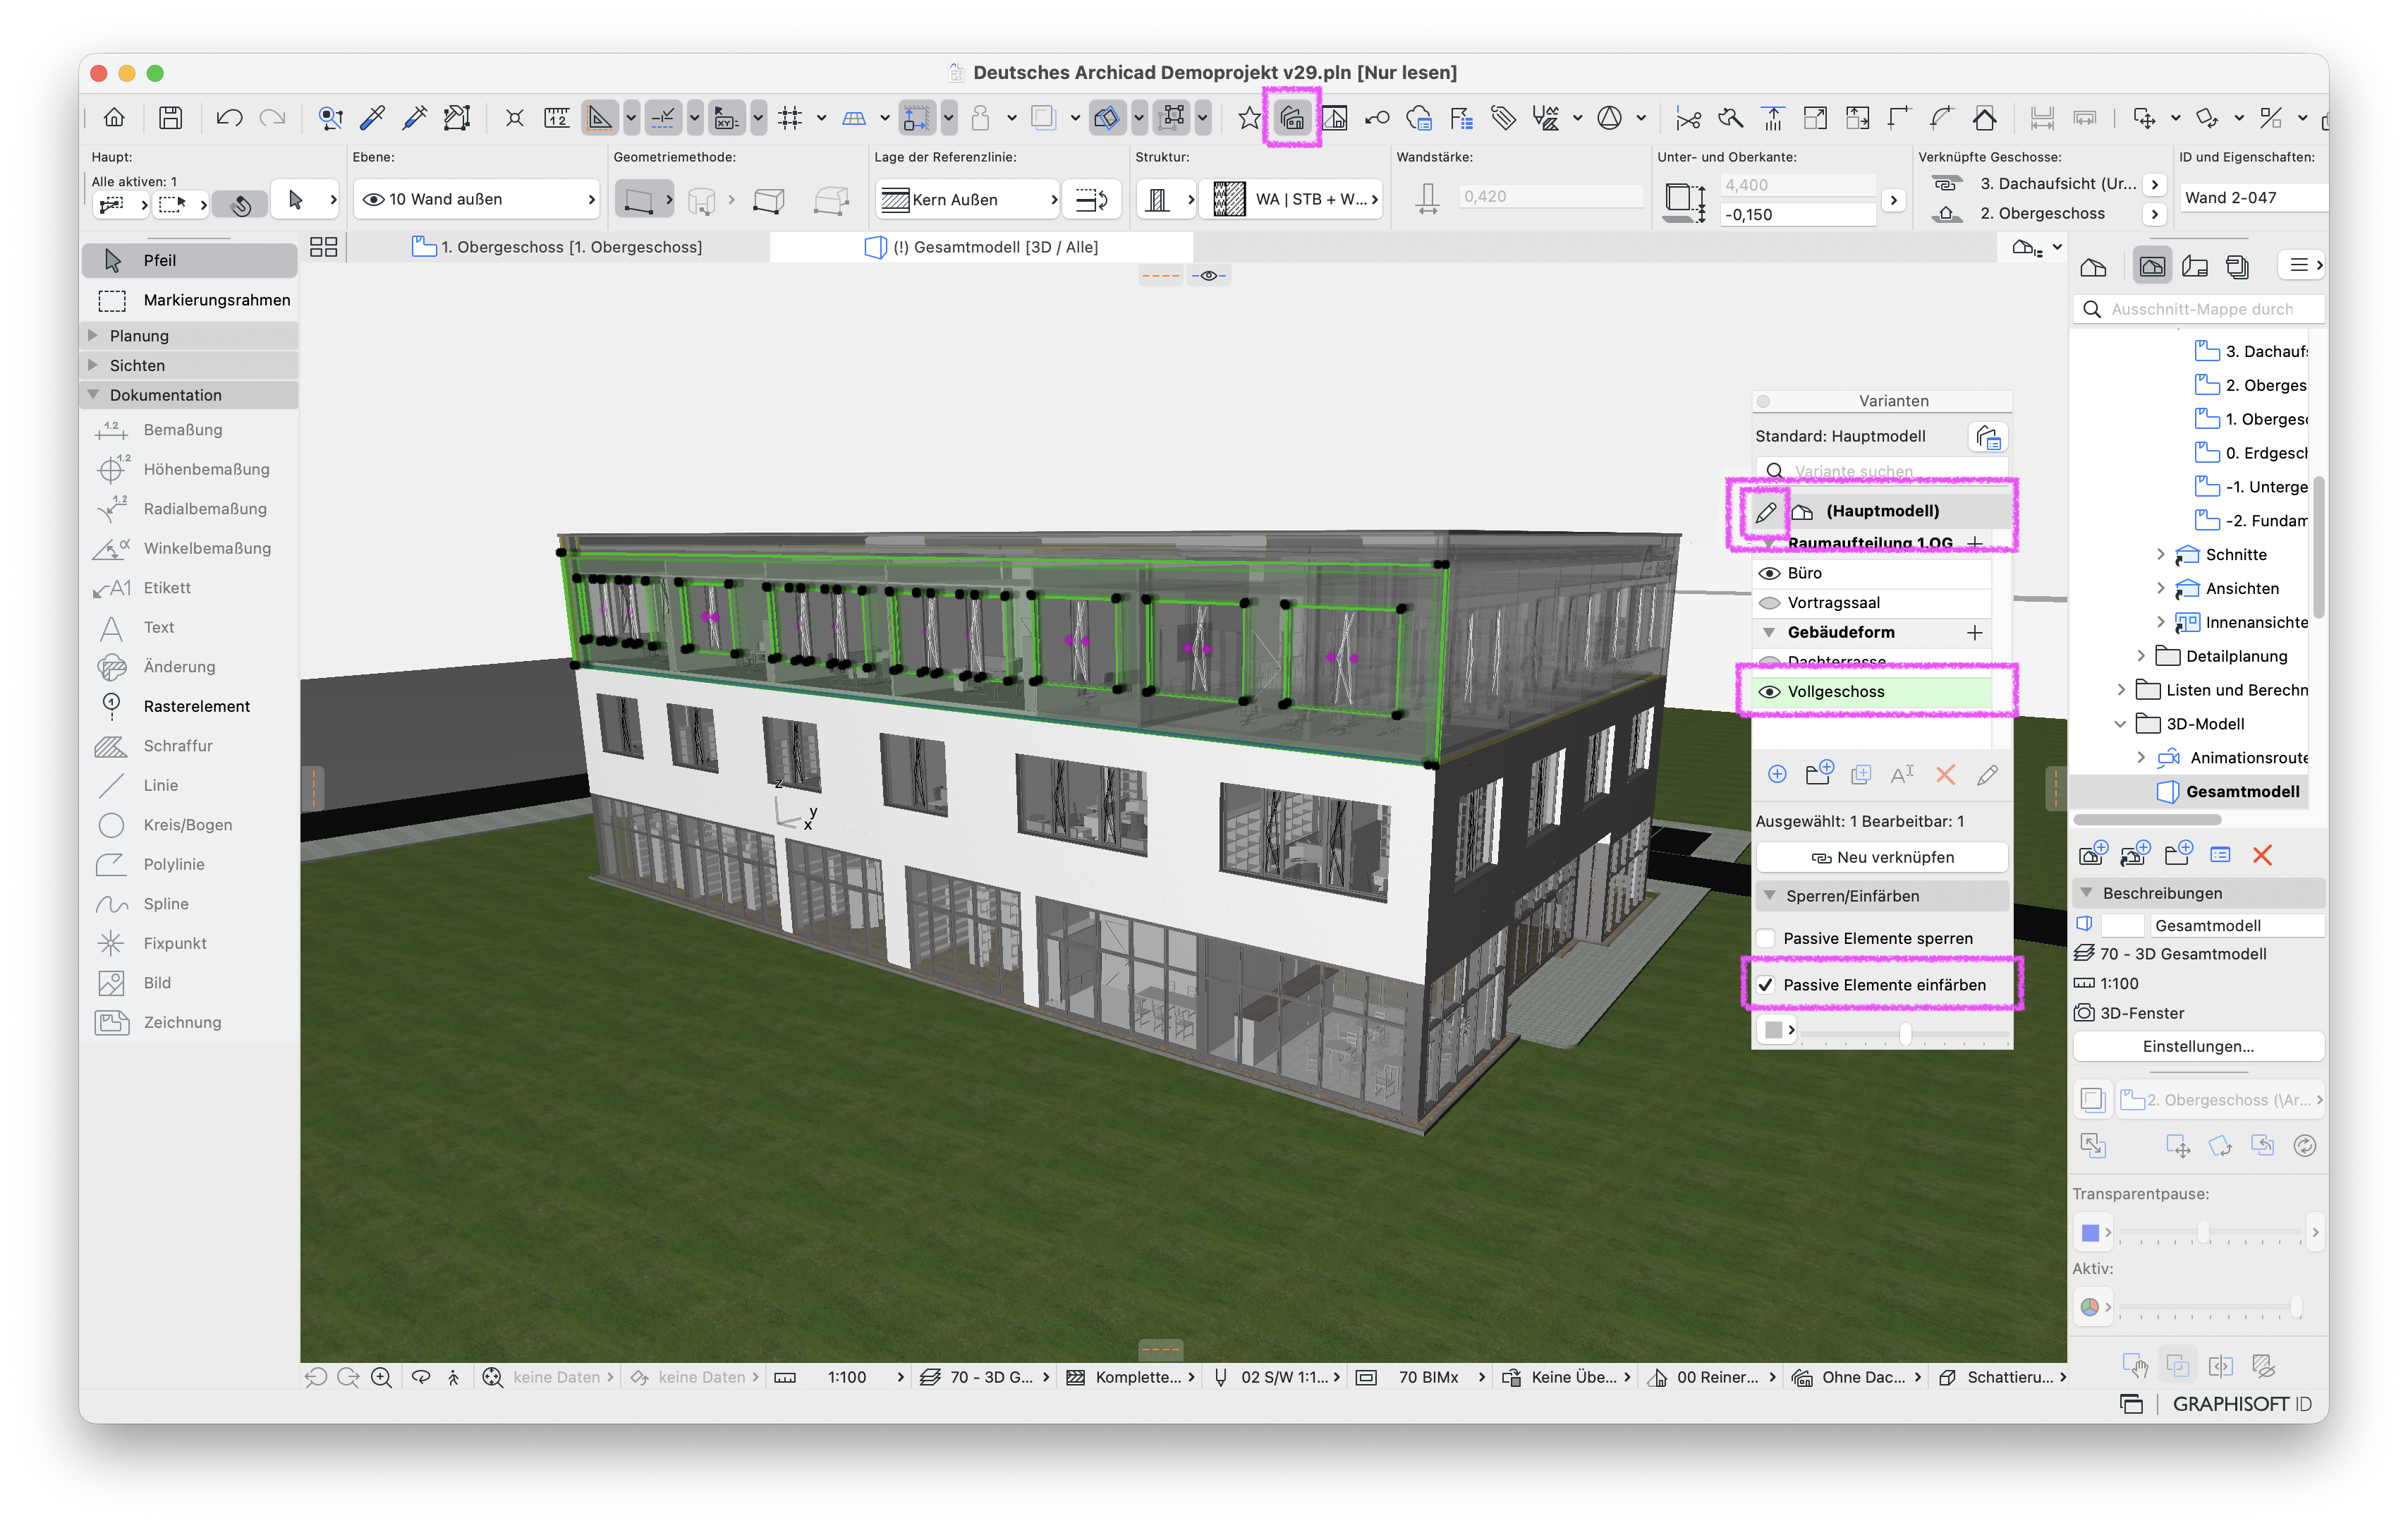Open the WA | STB + W... structure dropdown
This screenshot has width=2408, height=1528.
[x=1292, y=199]
